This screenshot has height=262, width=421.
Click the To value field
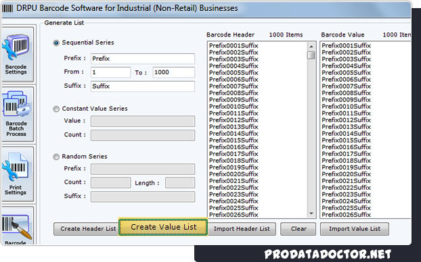(x=174, y=72)
